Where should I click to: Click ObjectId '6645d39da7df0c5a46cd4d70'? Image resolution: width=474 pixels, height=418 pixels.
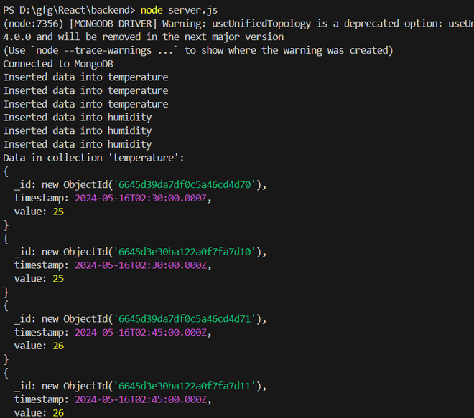(x=185, y=184)
